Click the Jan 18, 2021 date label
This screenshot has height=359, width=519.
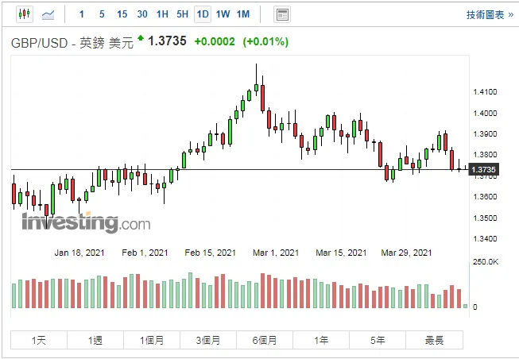tap(79, 253)
